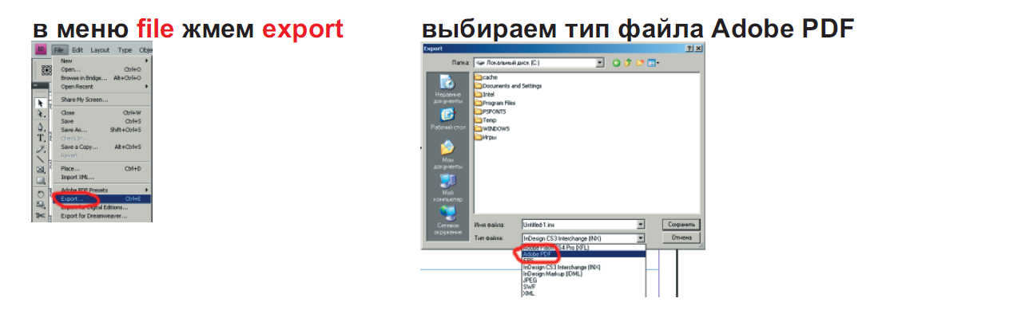Open the File menu
Screen dimensions: 1029x314
pos(60,49)
